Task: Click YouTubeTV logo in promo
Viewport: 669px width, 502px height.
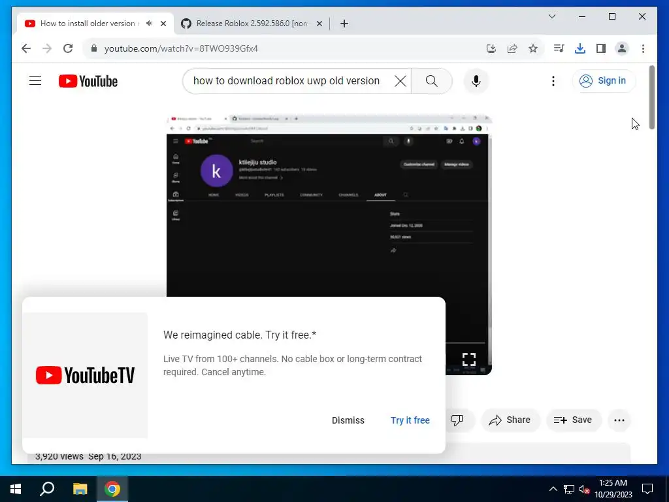Action: point(85,375)
